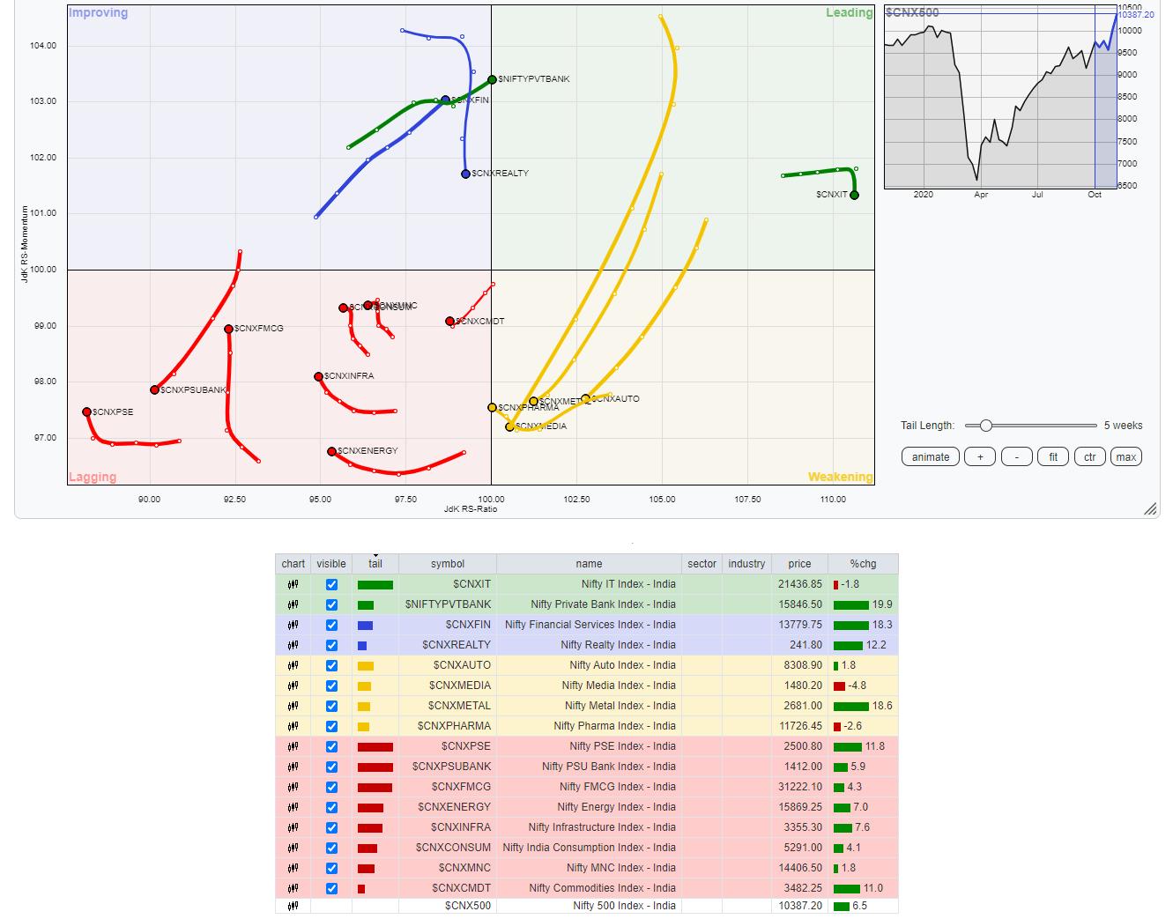Sort table by tail column header
The image size is (1173, 919).
(x=375, y=564)
